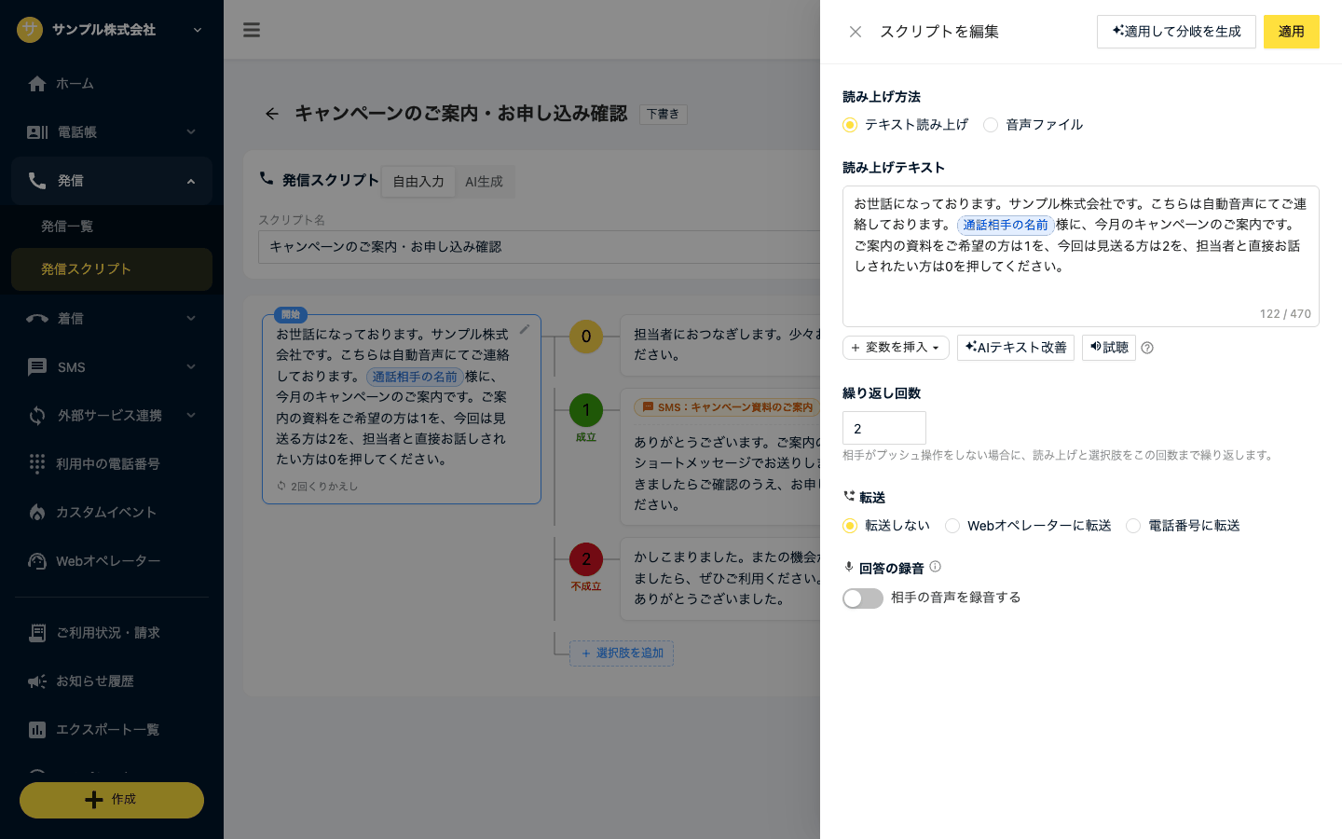Open 発信スクリプト in sidebar
This screenshot has height=839, width=1342.
pyautogui.click(x=112, y=269)
